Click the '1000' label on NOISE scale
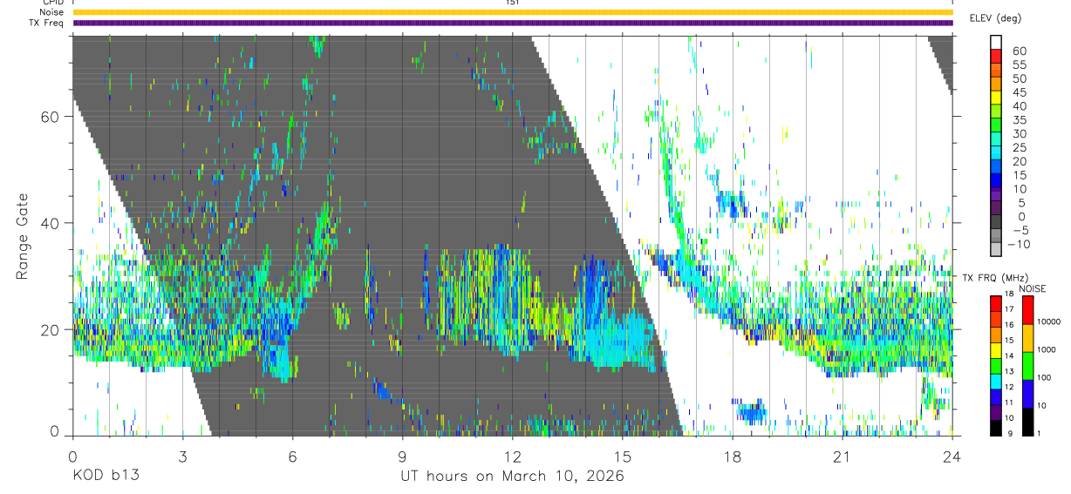Screen dimensions: 1071x494 1046,349
